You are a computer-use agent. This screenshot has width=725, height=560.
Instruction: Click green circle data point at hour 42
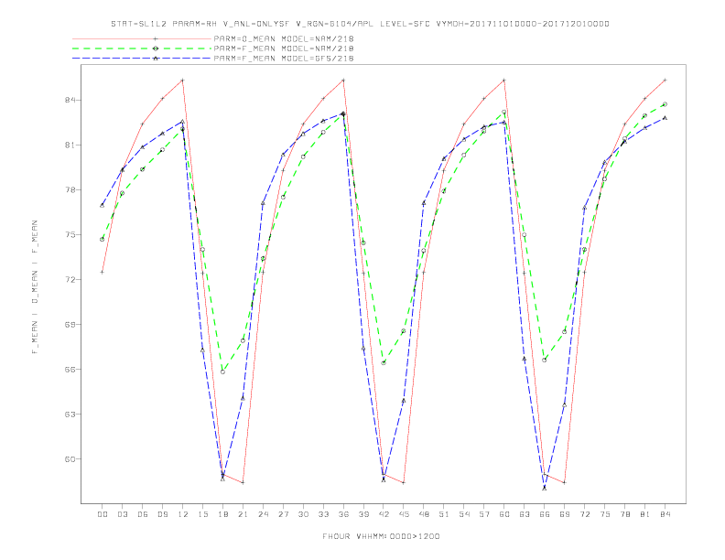coord(384,362)
